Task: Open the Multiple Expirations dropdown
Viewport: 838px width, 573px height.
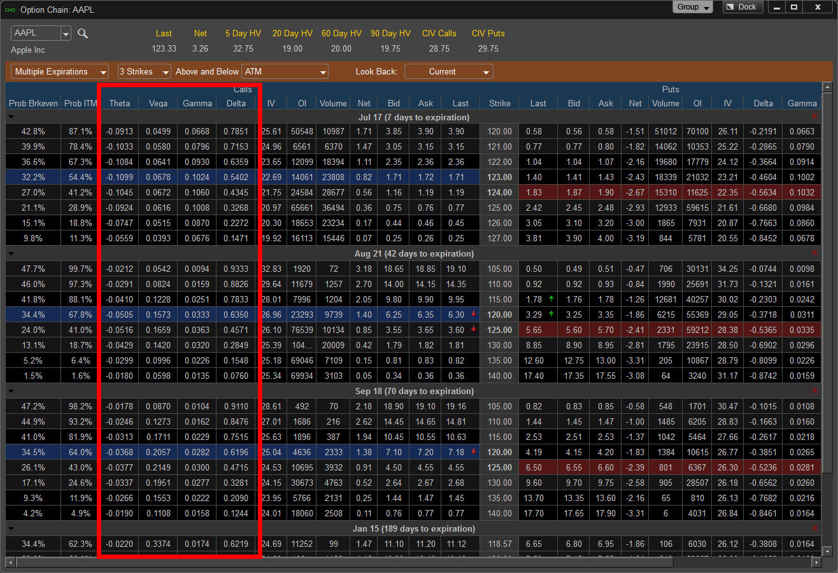Action: (x=60, y=71)
